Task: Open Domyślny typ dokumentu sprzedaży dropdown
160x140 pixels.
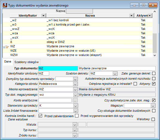Action: click(75, 79)
